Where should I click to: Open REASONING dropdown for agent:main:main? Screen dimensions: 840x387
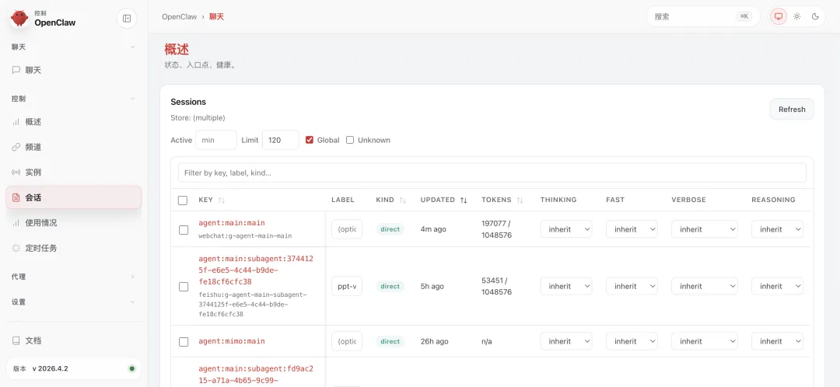[777, 229]
